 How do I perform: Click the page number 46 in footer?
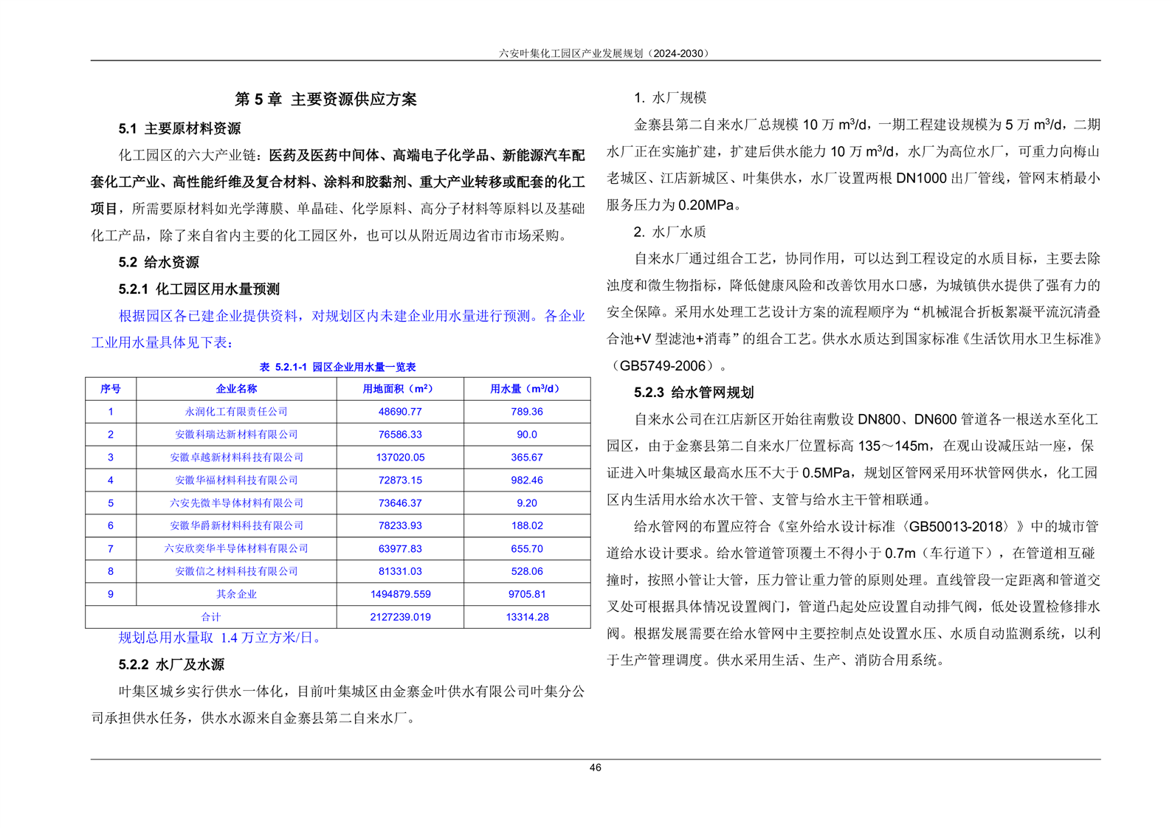(x=595, y=767)
